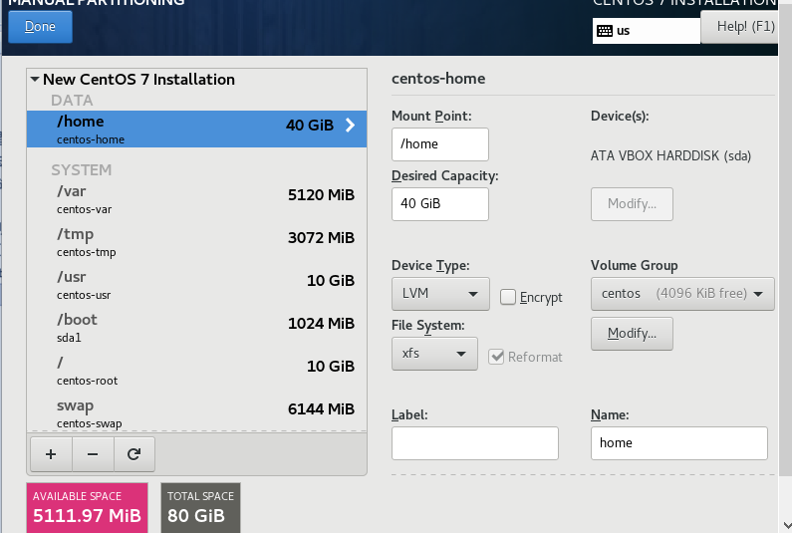Enable the Encrypt checkbox
Viewport: 792px width, 533px height.
(508, 297)
